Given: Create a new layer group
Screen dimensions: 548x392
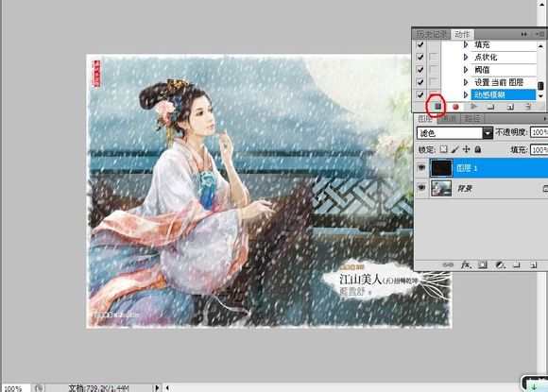Looking at the screenshot, I should pyautogui.click(x=517, y=265).
